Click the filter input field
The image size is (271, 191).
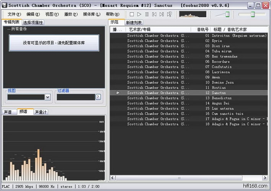click(76, 97)
